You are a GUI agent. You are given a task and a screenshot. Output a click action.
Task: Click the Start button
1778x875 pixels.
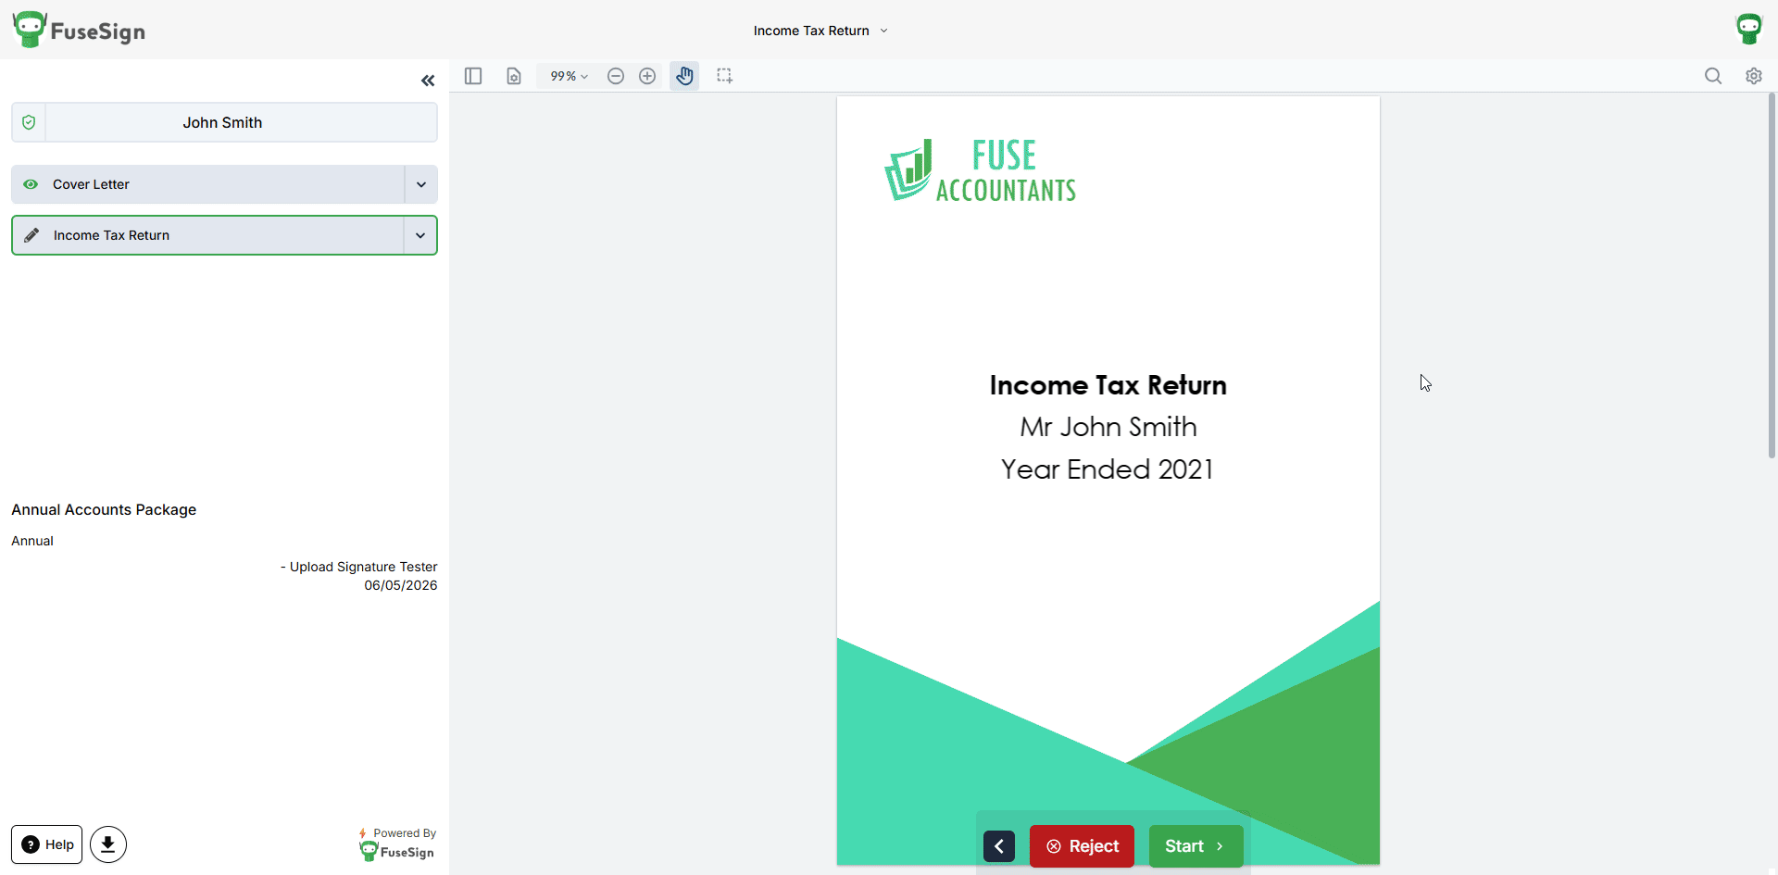pos(1196,846)
